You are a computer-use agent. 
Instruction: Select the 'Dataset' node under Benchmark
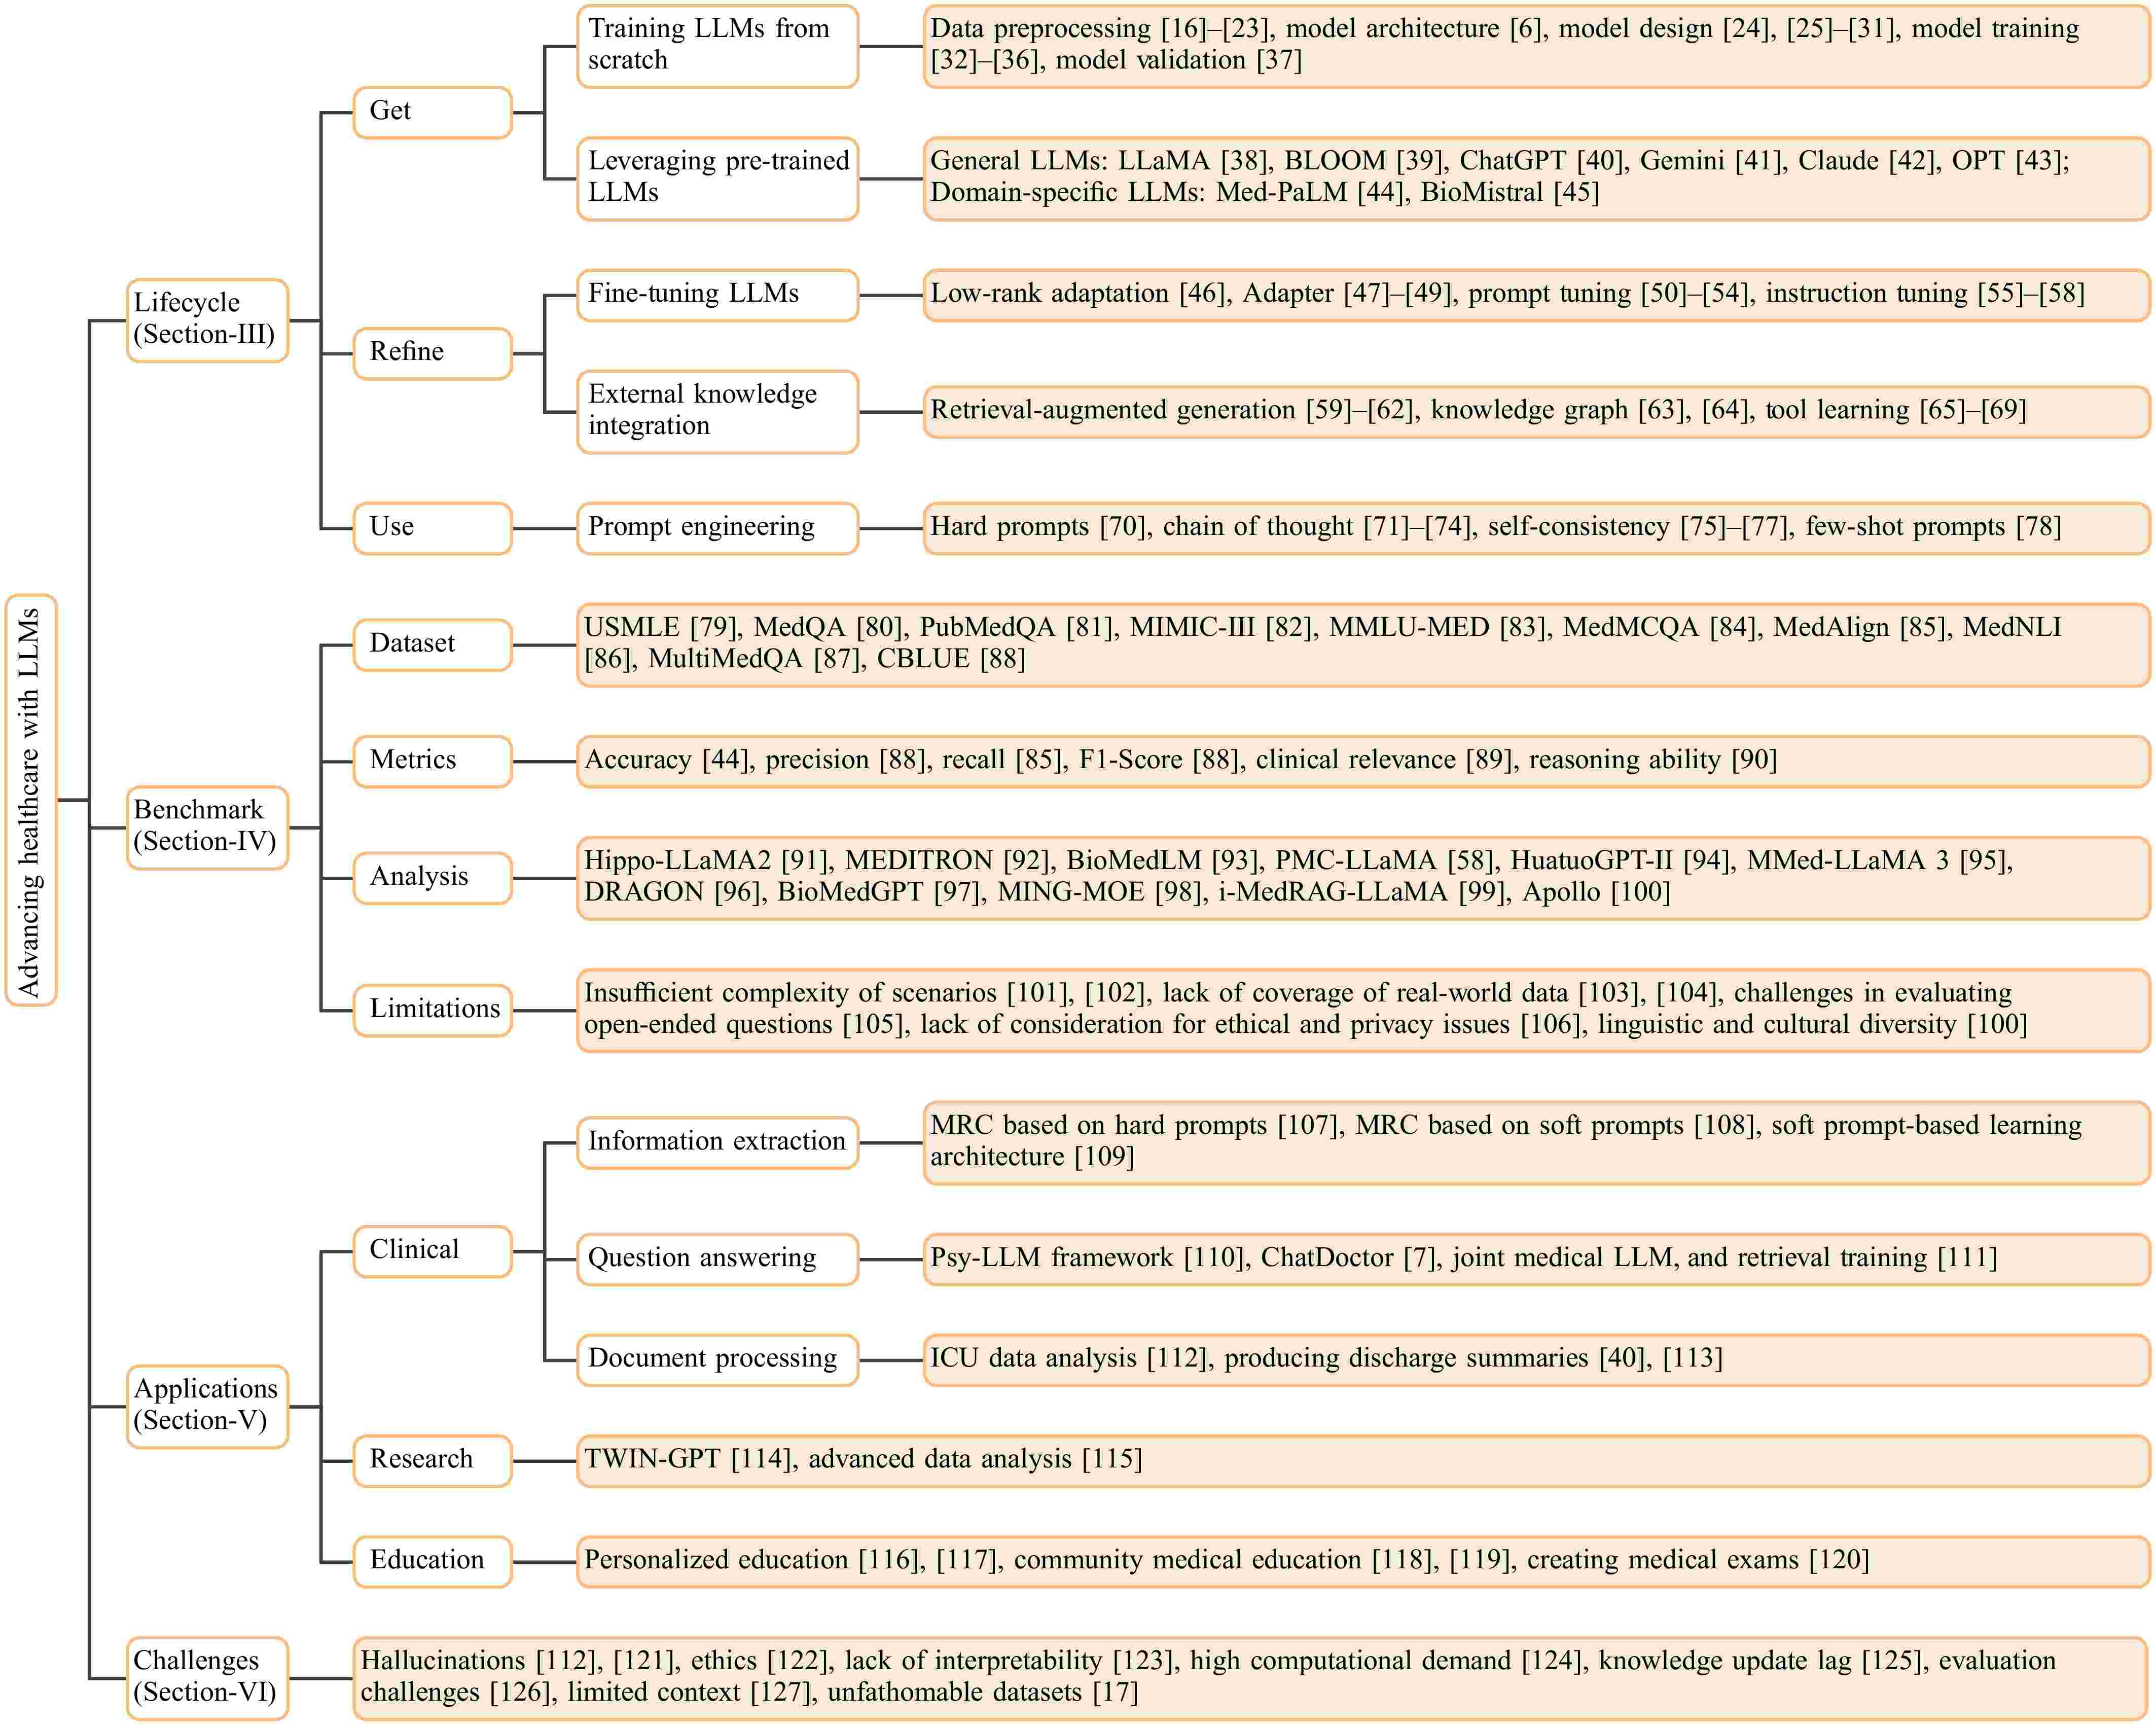pos(432,644)
